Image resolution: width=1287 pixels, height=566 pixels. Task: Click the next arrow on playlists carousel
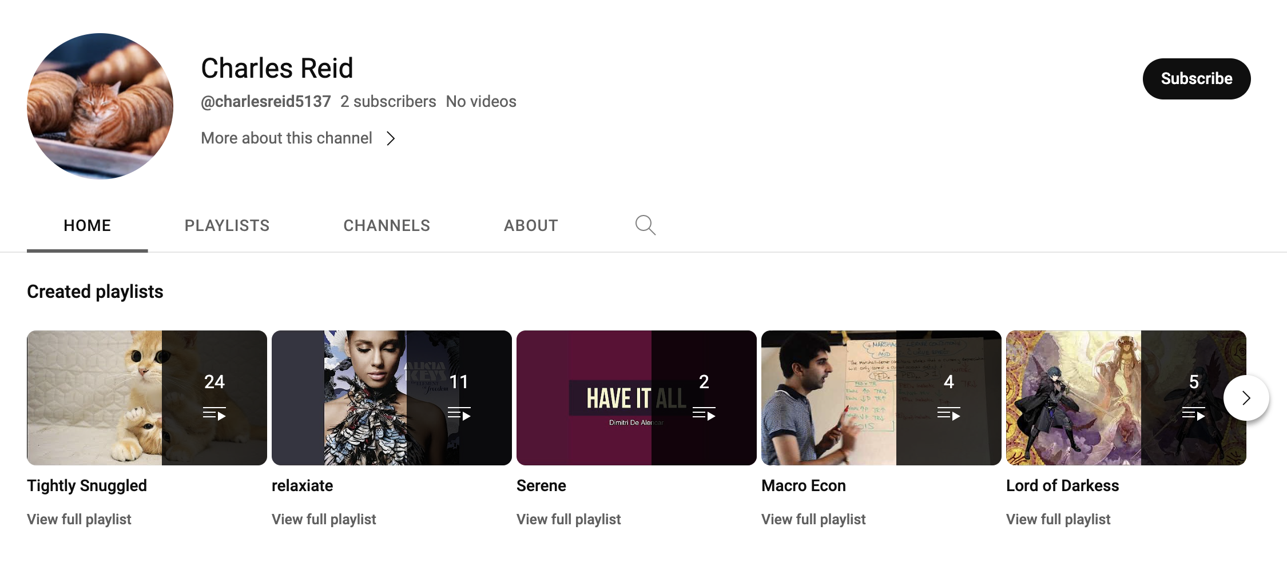1246,398
